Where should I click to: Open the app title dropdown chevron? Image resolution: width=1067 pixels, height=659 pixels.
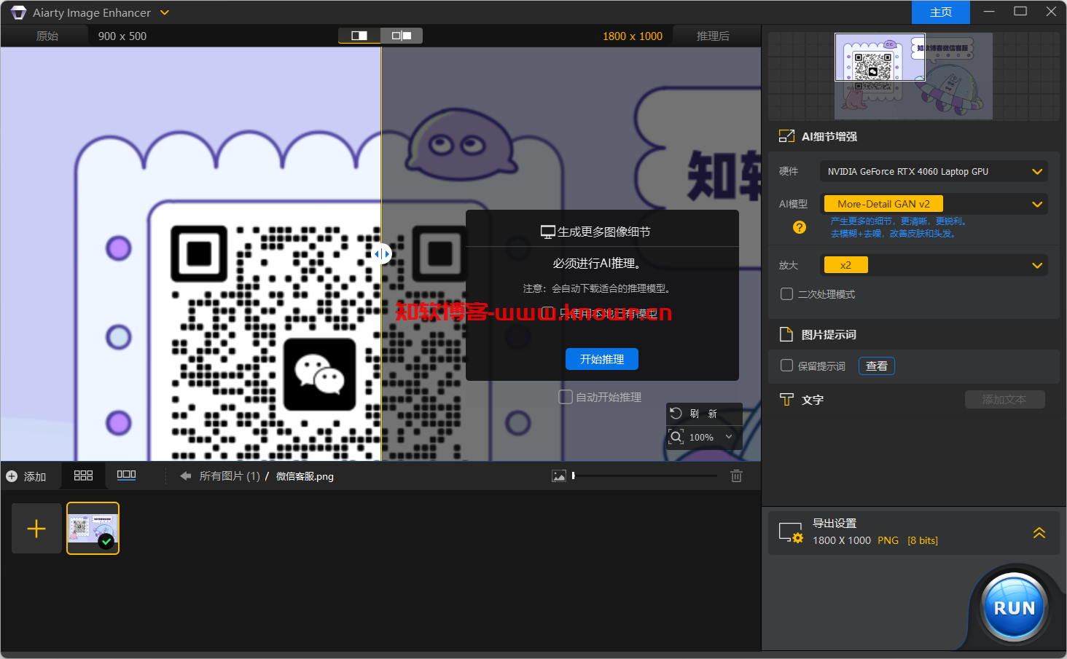[165, 12]
